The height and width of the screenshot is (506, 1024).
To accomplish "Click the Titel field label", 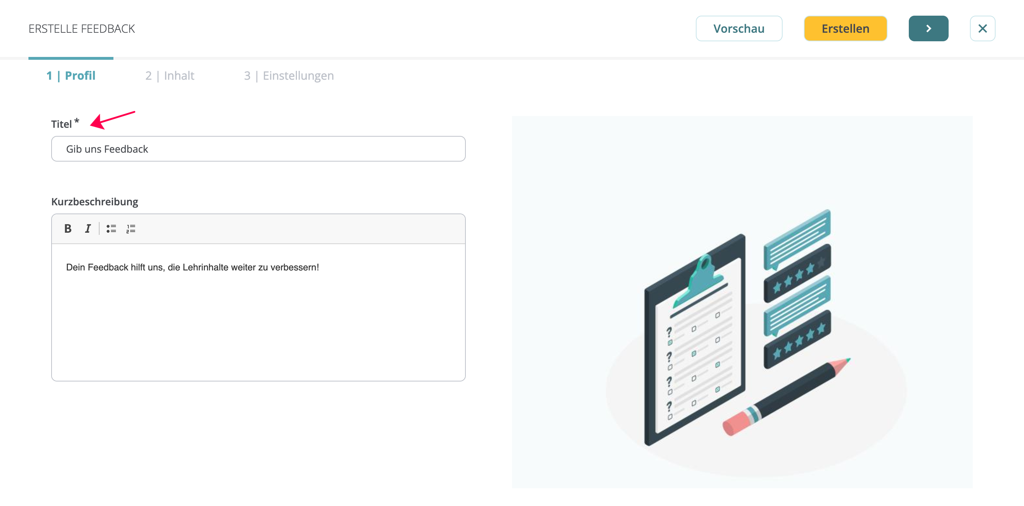I will [x=62, y=124].
